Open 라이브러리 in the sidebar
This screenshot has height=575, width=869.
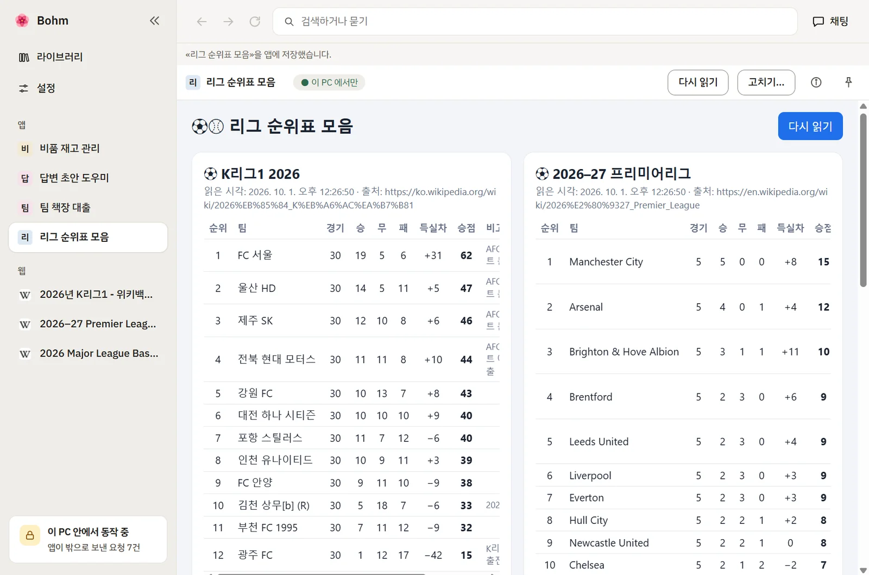pos(88,57)
